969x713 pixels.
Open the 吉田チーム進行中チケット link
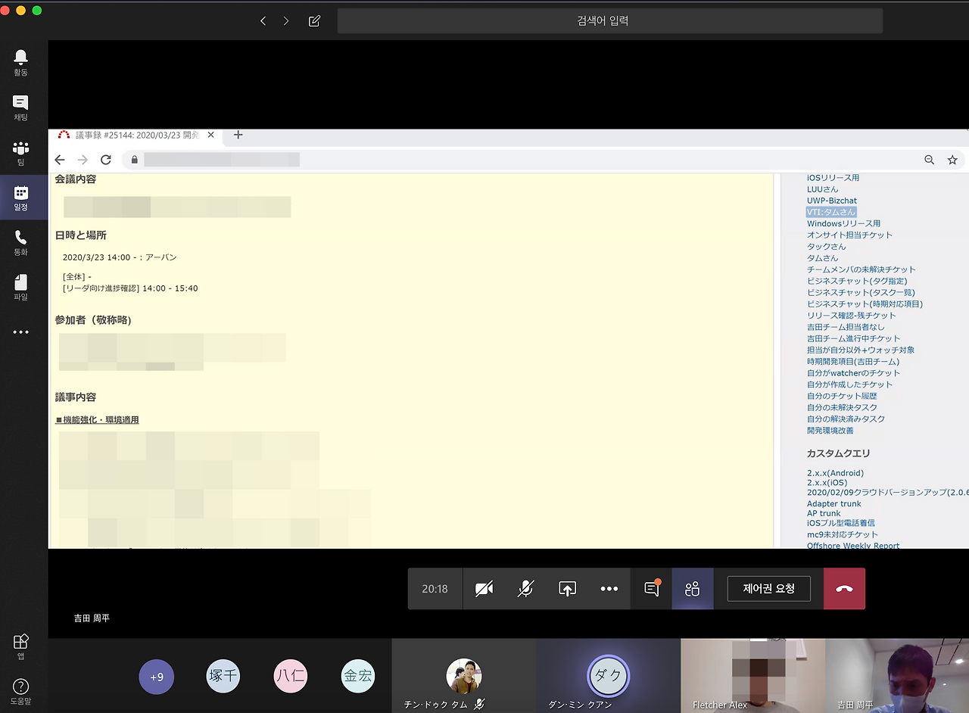(x=853, y=338)
